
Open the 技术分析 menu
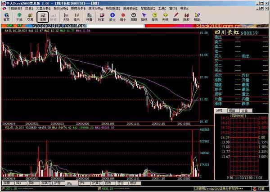[x=95, y=8]
